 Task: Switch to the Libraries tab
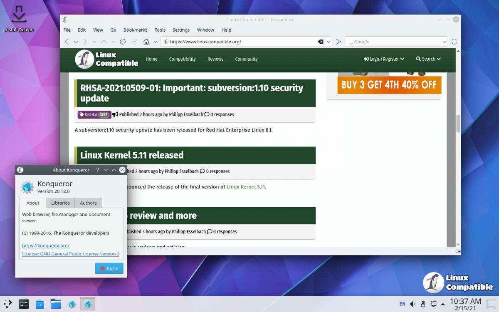[x=60, y=203]
